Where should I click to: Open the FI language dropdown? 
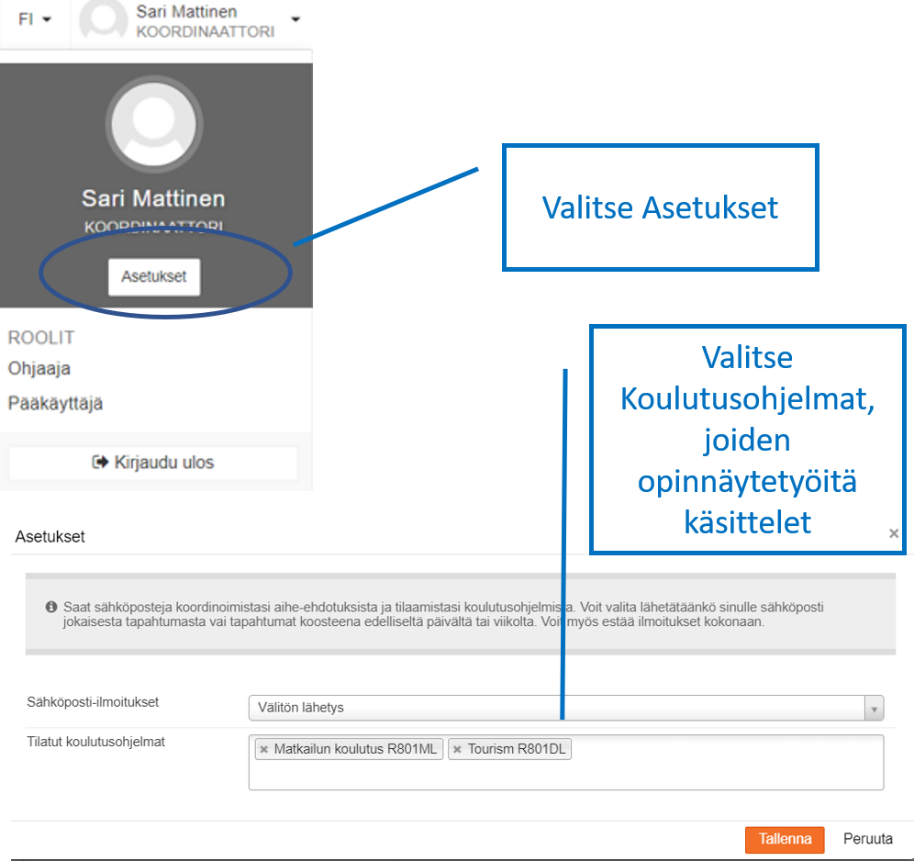34,19
